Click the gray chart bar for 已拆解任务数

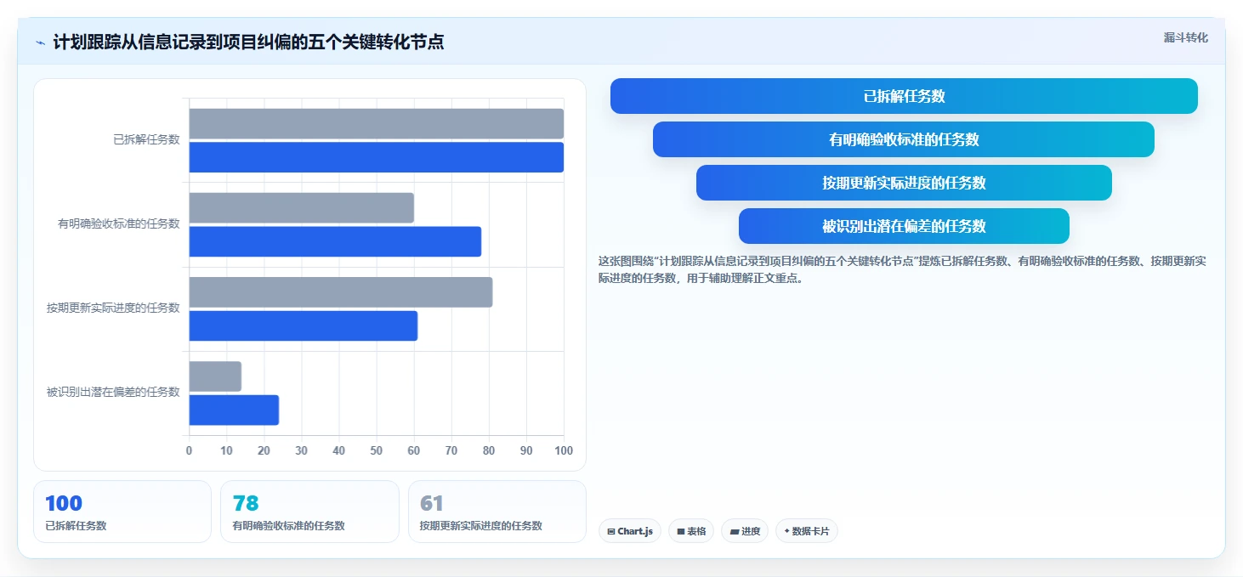point(376,123)
